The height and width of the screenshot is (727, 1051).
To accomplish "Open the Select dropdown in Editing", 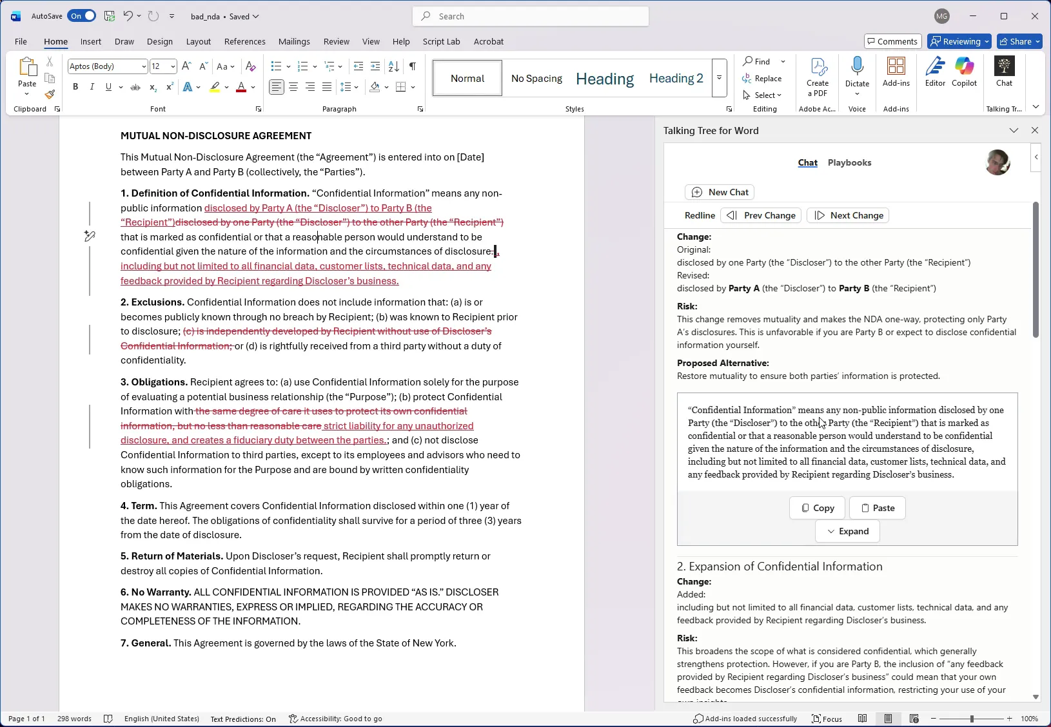I will click(x=762, y=95).
